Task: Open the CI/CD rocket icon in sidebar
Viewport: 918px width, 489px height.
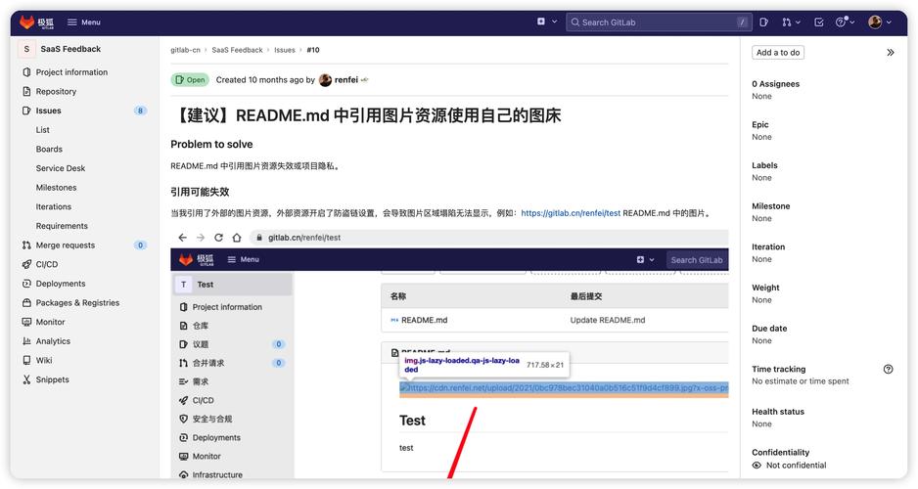Action: (26, 265)
